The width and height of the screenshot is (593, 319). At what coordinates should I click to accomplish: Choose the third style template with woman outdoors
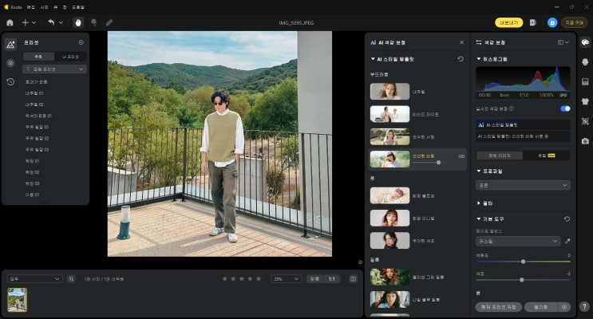pyautogui.click(x=389, y=137)
